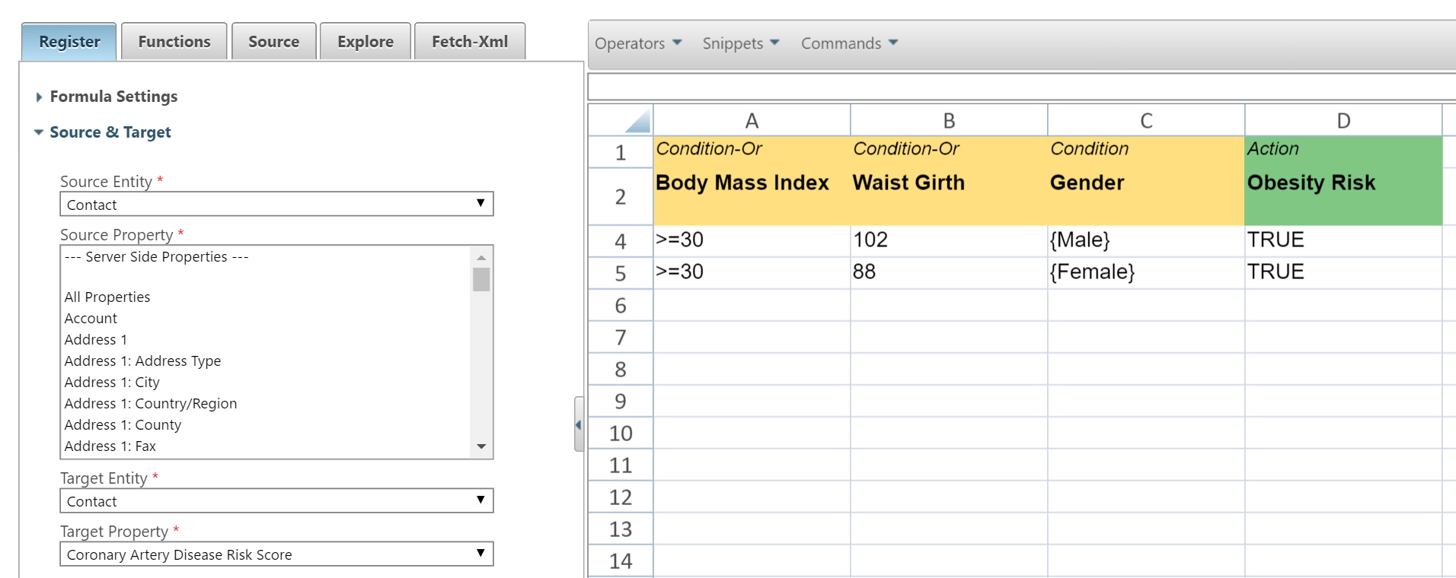The image size is (1456, 578).
Task: Click Condition-Or cell in column B
Action: (949, 152)
